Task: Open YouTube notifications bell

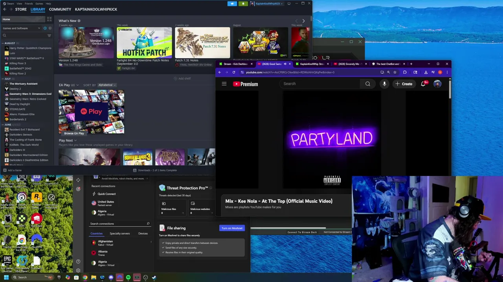Action: (423, 84)
